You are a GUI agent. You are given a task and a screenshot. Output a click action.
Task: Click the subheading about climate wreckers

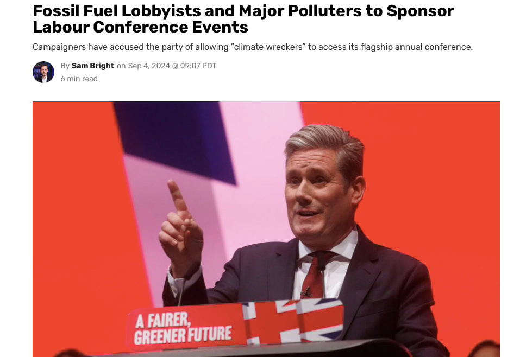tap(252, 47)
